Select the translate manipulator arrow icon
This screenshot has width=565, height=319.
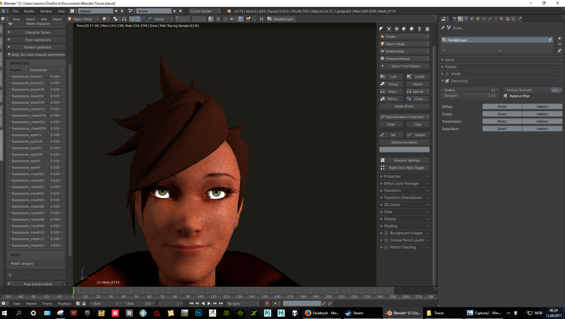click(138, 19)
